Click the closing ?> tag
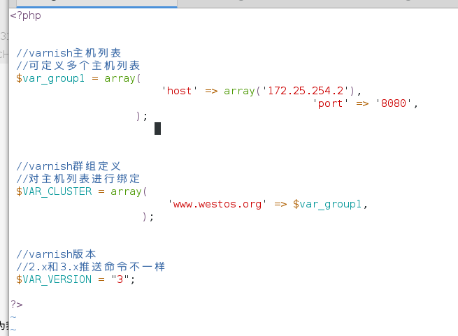 point(17,305)
